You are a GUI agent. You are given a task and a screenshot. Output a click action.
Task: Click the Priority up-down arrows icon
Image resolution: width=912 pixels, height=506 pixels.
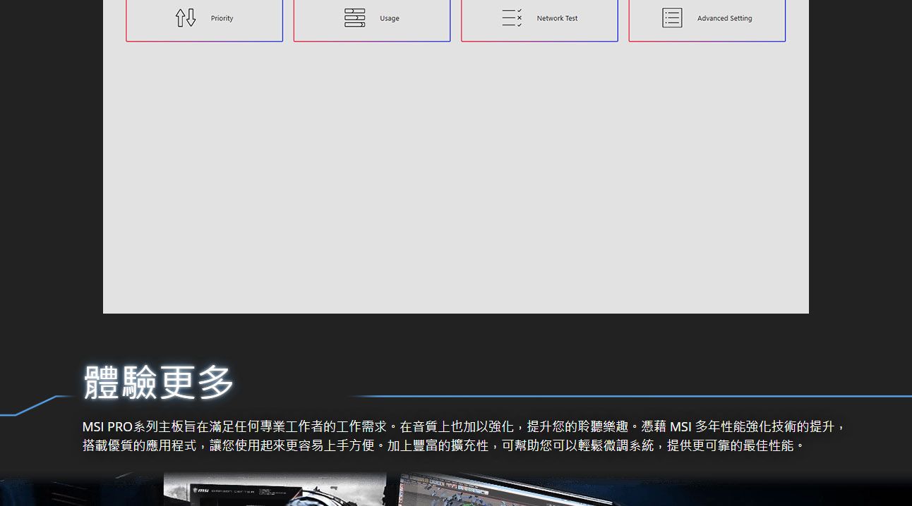click(186, 18)
